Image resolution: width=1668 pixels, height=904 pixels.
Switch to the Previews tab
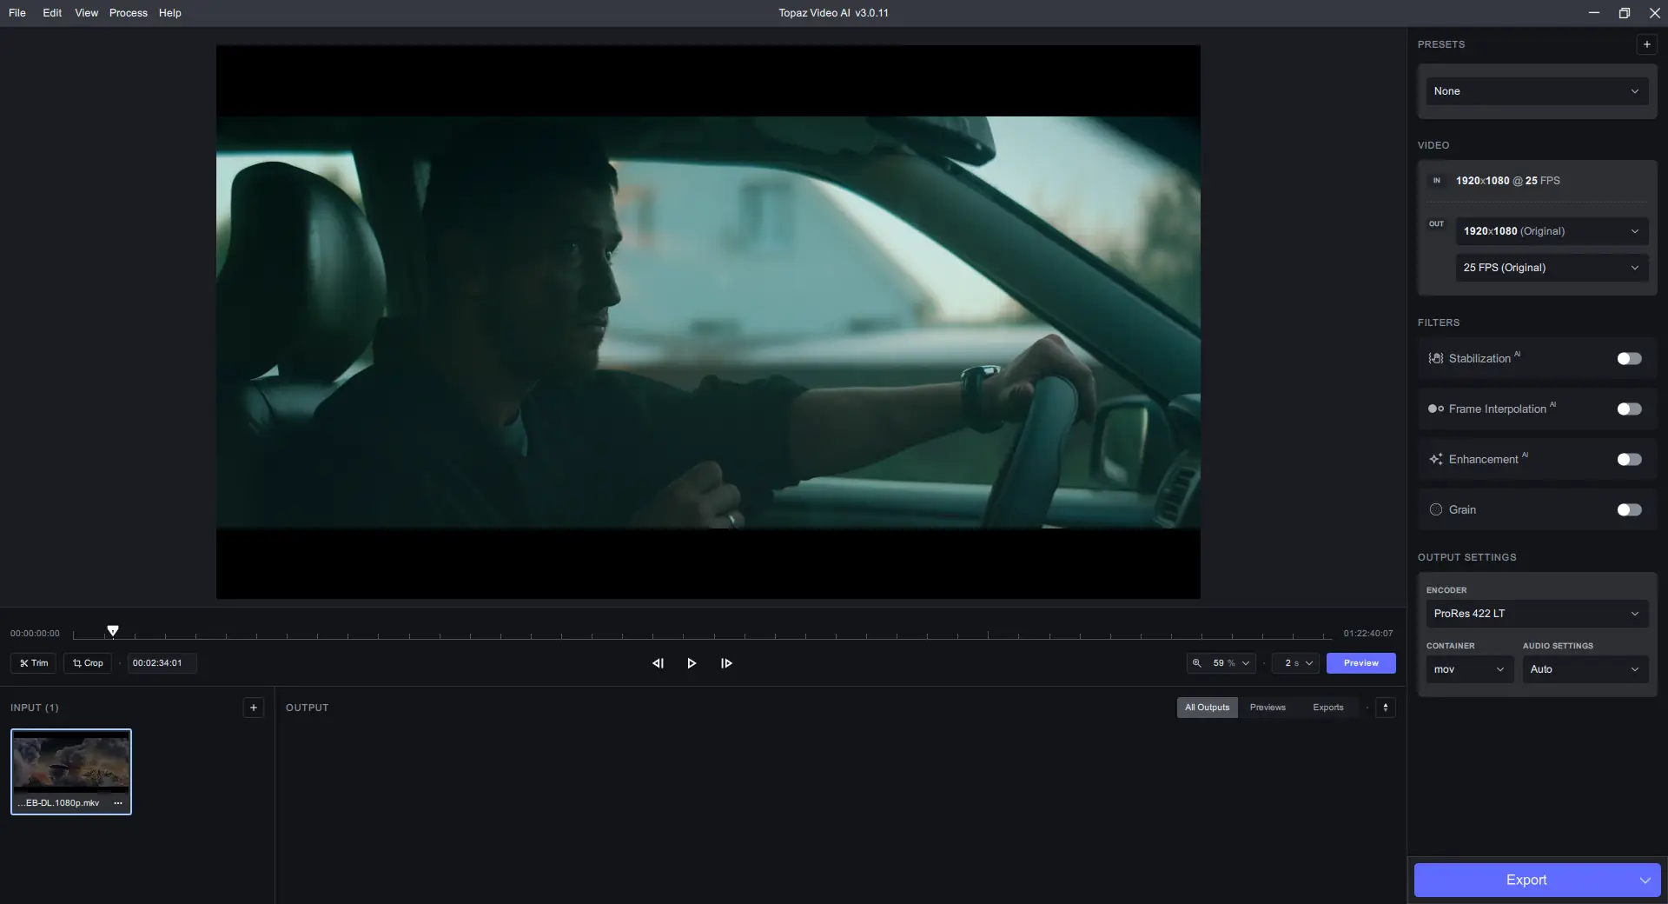coord(1268,708)
